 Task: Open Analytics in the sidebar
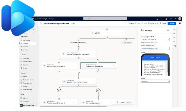tap(26, 50)
